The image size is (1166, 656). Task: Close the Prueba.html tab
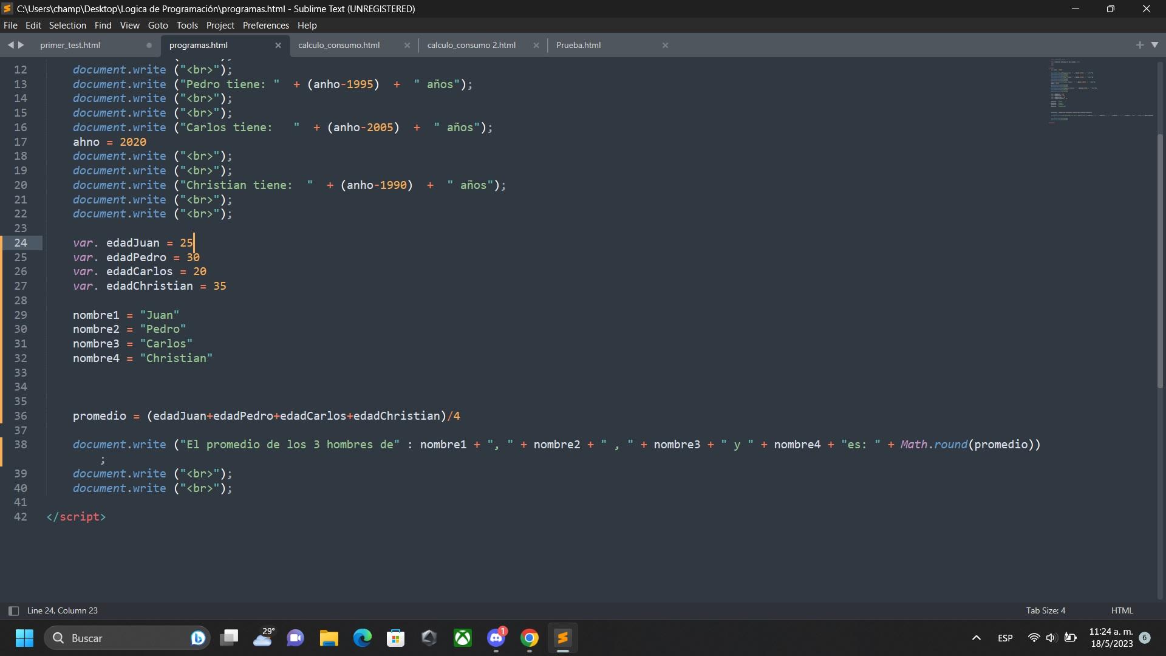[665, 45]
